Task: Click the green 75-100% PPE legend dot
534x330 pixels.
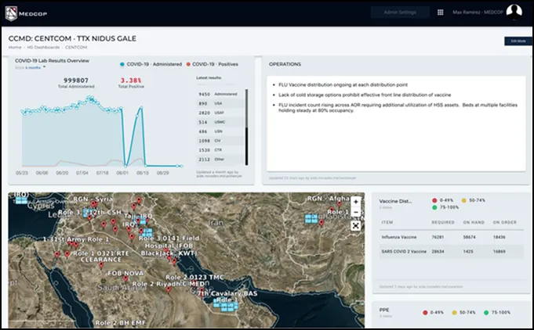Action: [x=486, y=313]
